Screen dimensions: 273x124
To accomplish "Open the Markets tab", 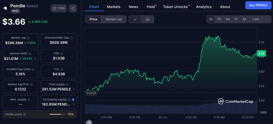I will (x=114, y=7).
